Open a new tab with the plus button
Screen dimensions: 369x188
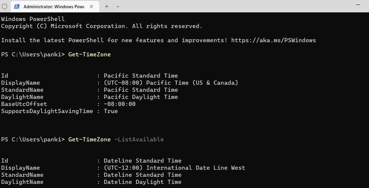(106, 6)
